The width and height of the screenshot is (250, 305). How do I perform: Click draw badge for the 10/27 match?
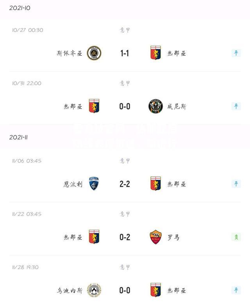click(x=236, y=53)
